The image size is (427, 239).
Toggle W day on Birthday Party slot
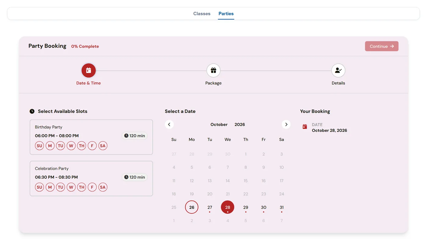click(x=71, y=146)
